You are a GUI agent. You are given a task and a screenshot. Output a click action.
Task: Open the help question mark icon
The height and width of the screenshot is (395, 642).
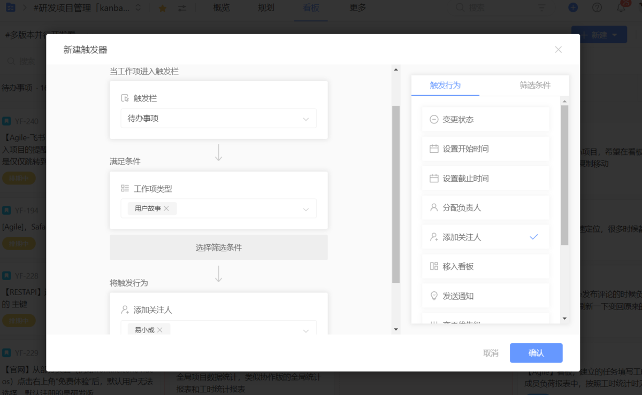coord(598,7)
